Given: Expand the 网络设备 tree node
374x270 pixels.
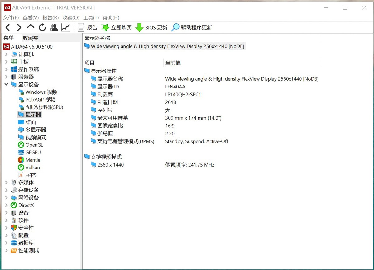Looking at the screenshot, I should click(6, 197).
